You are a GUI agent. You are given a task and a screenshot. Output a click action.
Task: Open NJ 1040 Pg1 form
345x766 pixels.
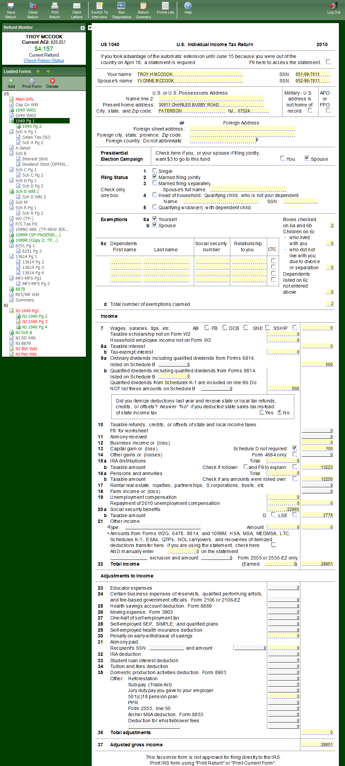click(x=27, y=311)
